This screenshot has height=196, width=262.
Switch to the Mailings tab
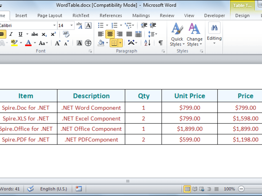[x=141, y=16]
